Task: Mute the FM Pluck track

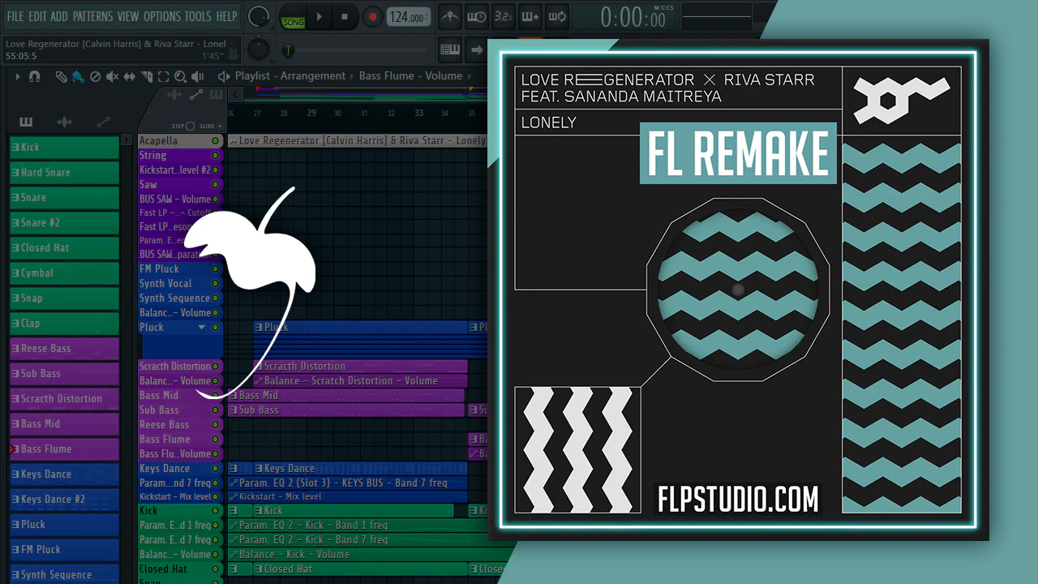Action: (216, 269)
